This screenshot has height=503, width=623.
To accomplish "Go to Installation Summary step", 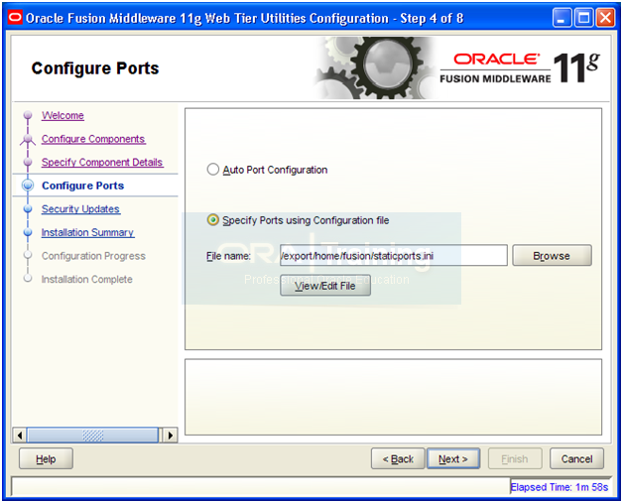I will click(x=88, y=232).
